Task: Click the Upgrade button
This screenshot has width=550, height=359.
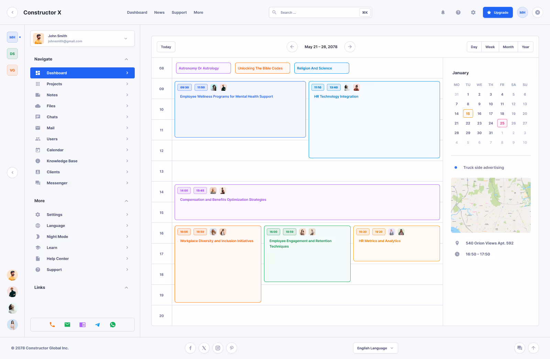Action: [x=498, y=12]
